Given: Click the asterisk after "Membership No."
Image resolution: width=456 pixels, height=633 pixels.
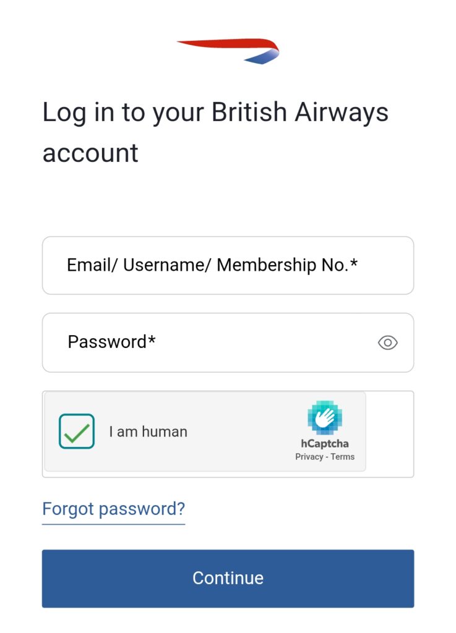Looking at the screenshot, I should point(354,264).
